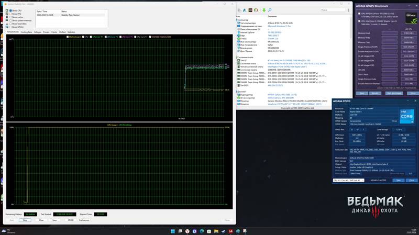Enable the Stress system memory checkbox
Screen dimensions: 419x235
pyautogui.click(x=10, y=20)
